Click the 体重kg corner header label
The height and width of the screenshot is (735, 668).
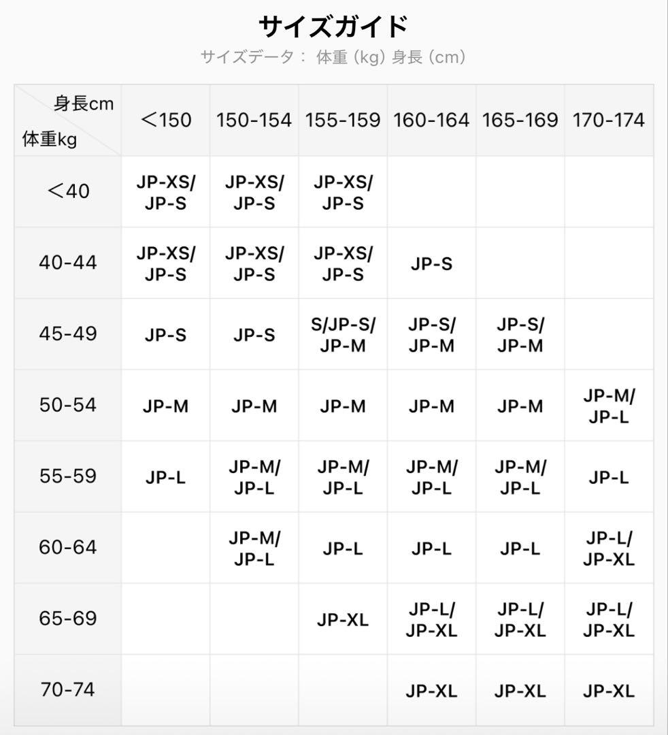(x=49, y=140)
